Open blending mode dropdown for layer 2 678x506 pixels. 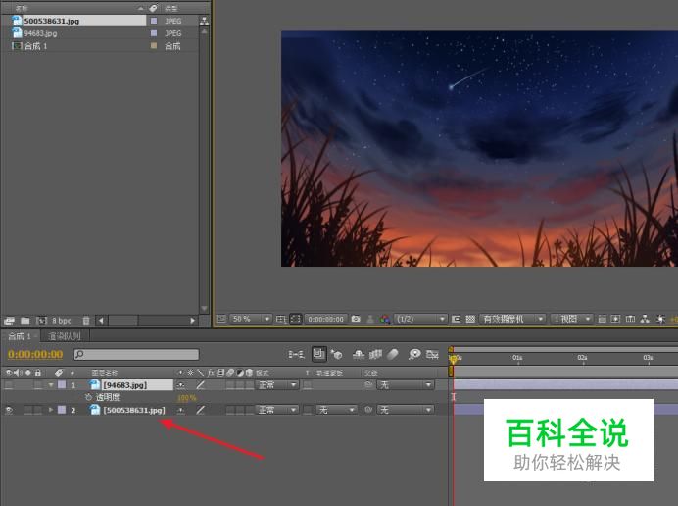coord(276,410)
